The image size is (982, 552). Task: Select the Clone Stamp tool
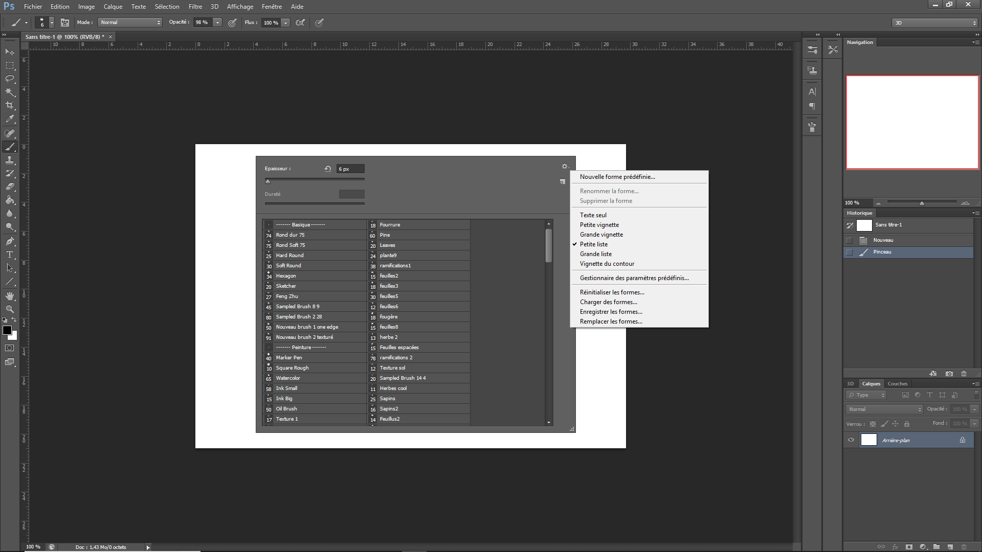(x=10, y=160)
